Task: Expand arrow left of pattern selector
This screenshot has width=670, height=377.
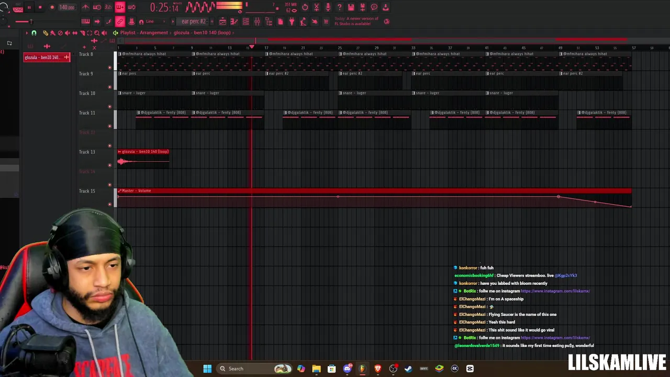Action: coord(173,21)
